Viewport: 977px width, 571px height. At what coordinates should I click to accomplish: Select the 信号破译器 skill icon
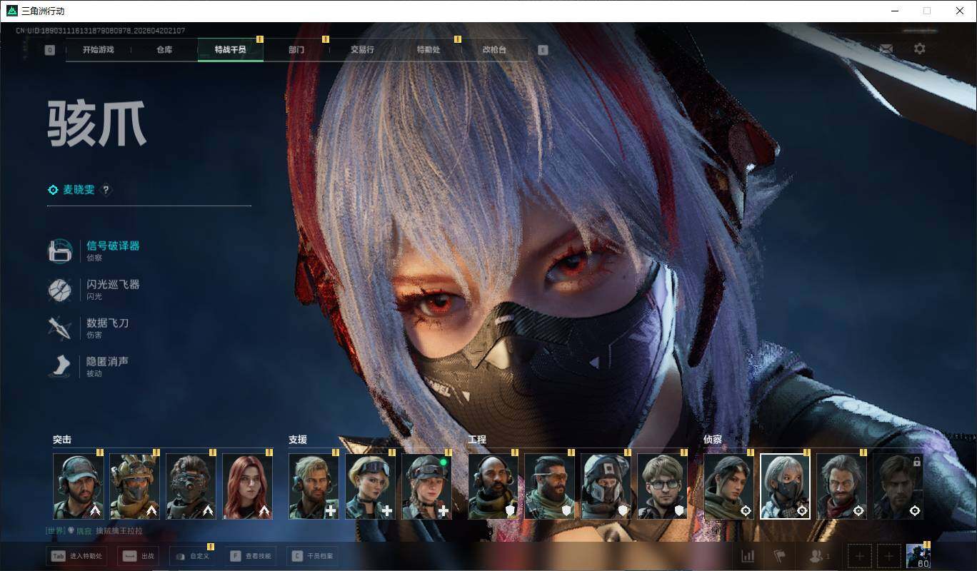pos(60,251)
